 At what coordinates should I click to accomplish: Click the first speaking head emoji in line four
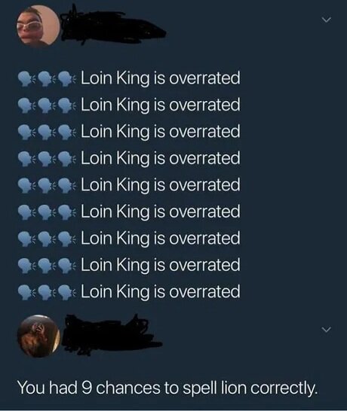pyautogui.click(x=26, y=159)
